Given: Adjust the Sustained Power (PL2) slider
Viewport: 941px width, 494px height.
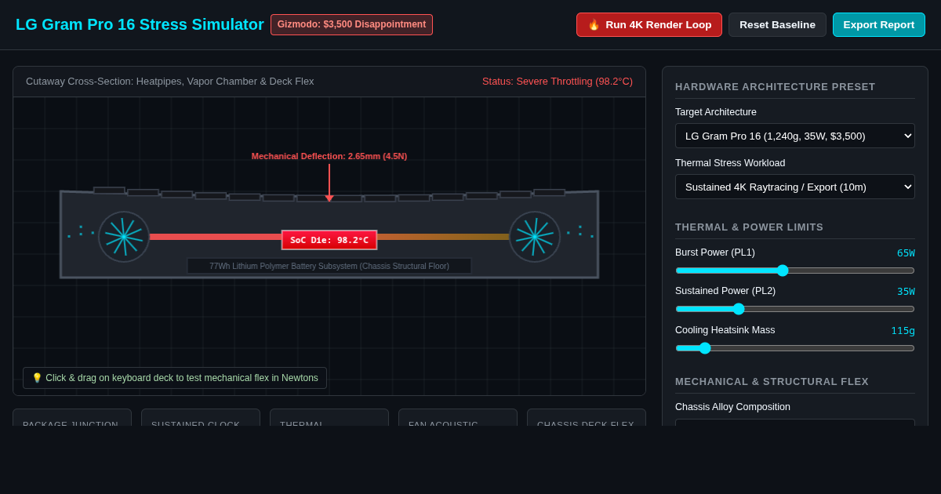Looking at the screenshot, I should click(x=795, y=309).
